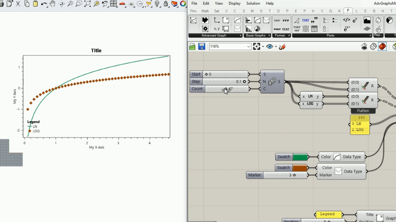Click the LN expression component
The height and width of the screenshot is (222, 396).
coord(310,97)
